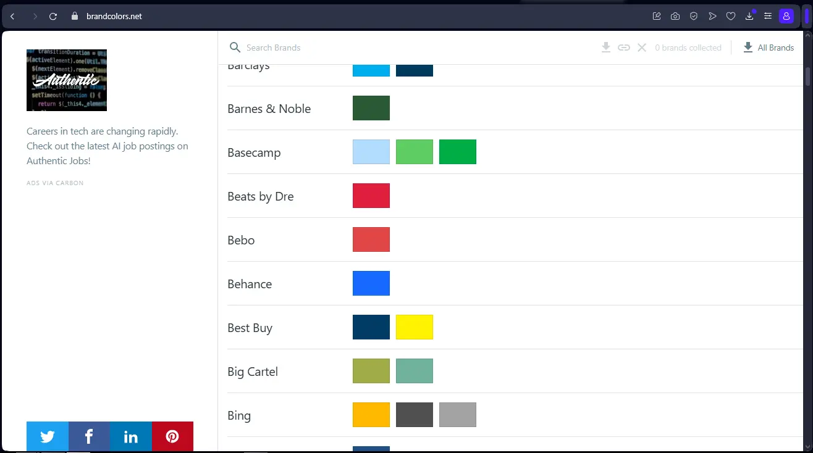Download collected brands icon

click(606, 48)
